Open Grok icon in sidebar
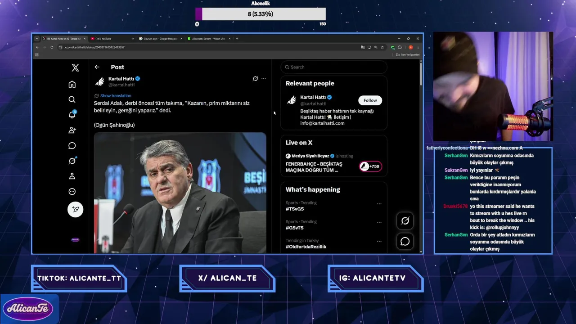Viewport: 576px width, 324px height. (72, 161)
